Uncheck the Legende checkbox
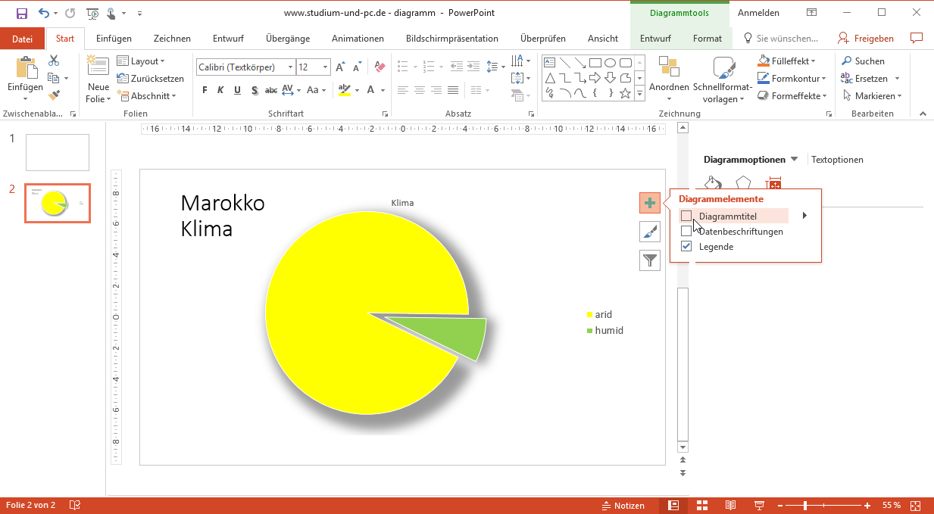This screenshot has width=934, height=514. pos(686,246)
